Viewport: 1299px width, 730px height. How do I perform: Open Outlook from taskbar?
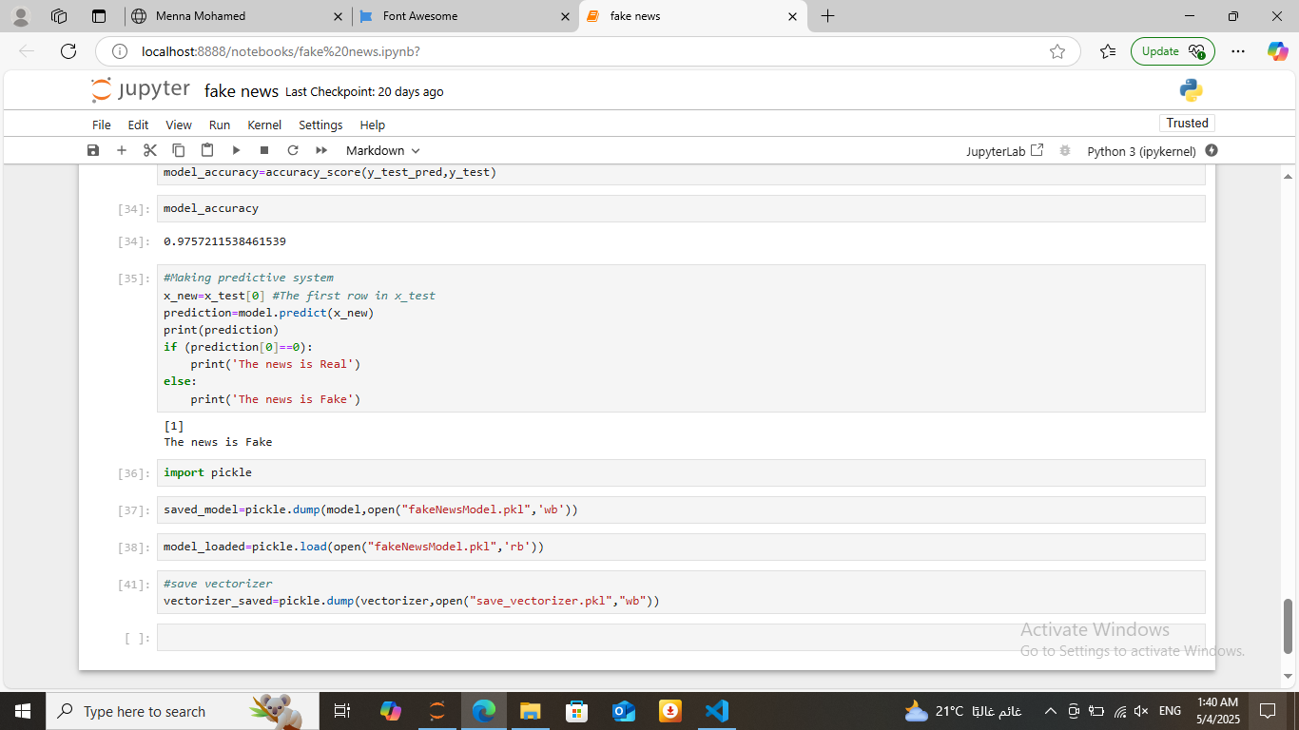pos(623,711)
